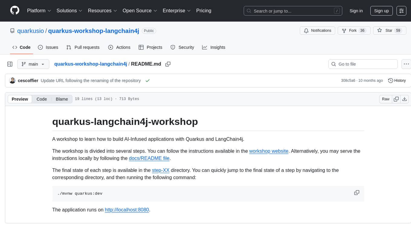Follow the workshop website link
The image size is (411, 230).
[x=269, y=151]
